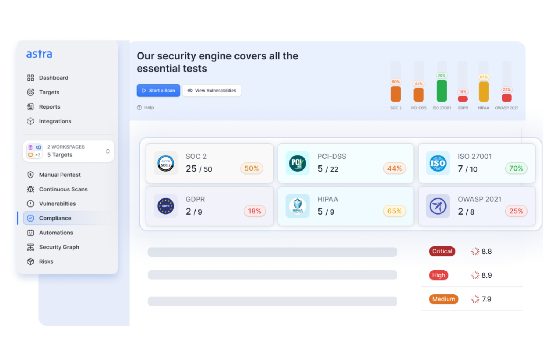Open the Vulnerabilities menu item

pos(57,204)
